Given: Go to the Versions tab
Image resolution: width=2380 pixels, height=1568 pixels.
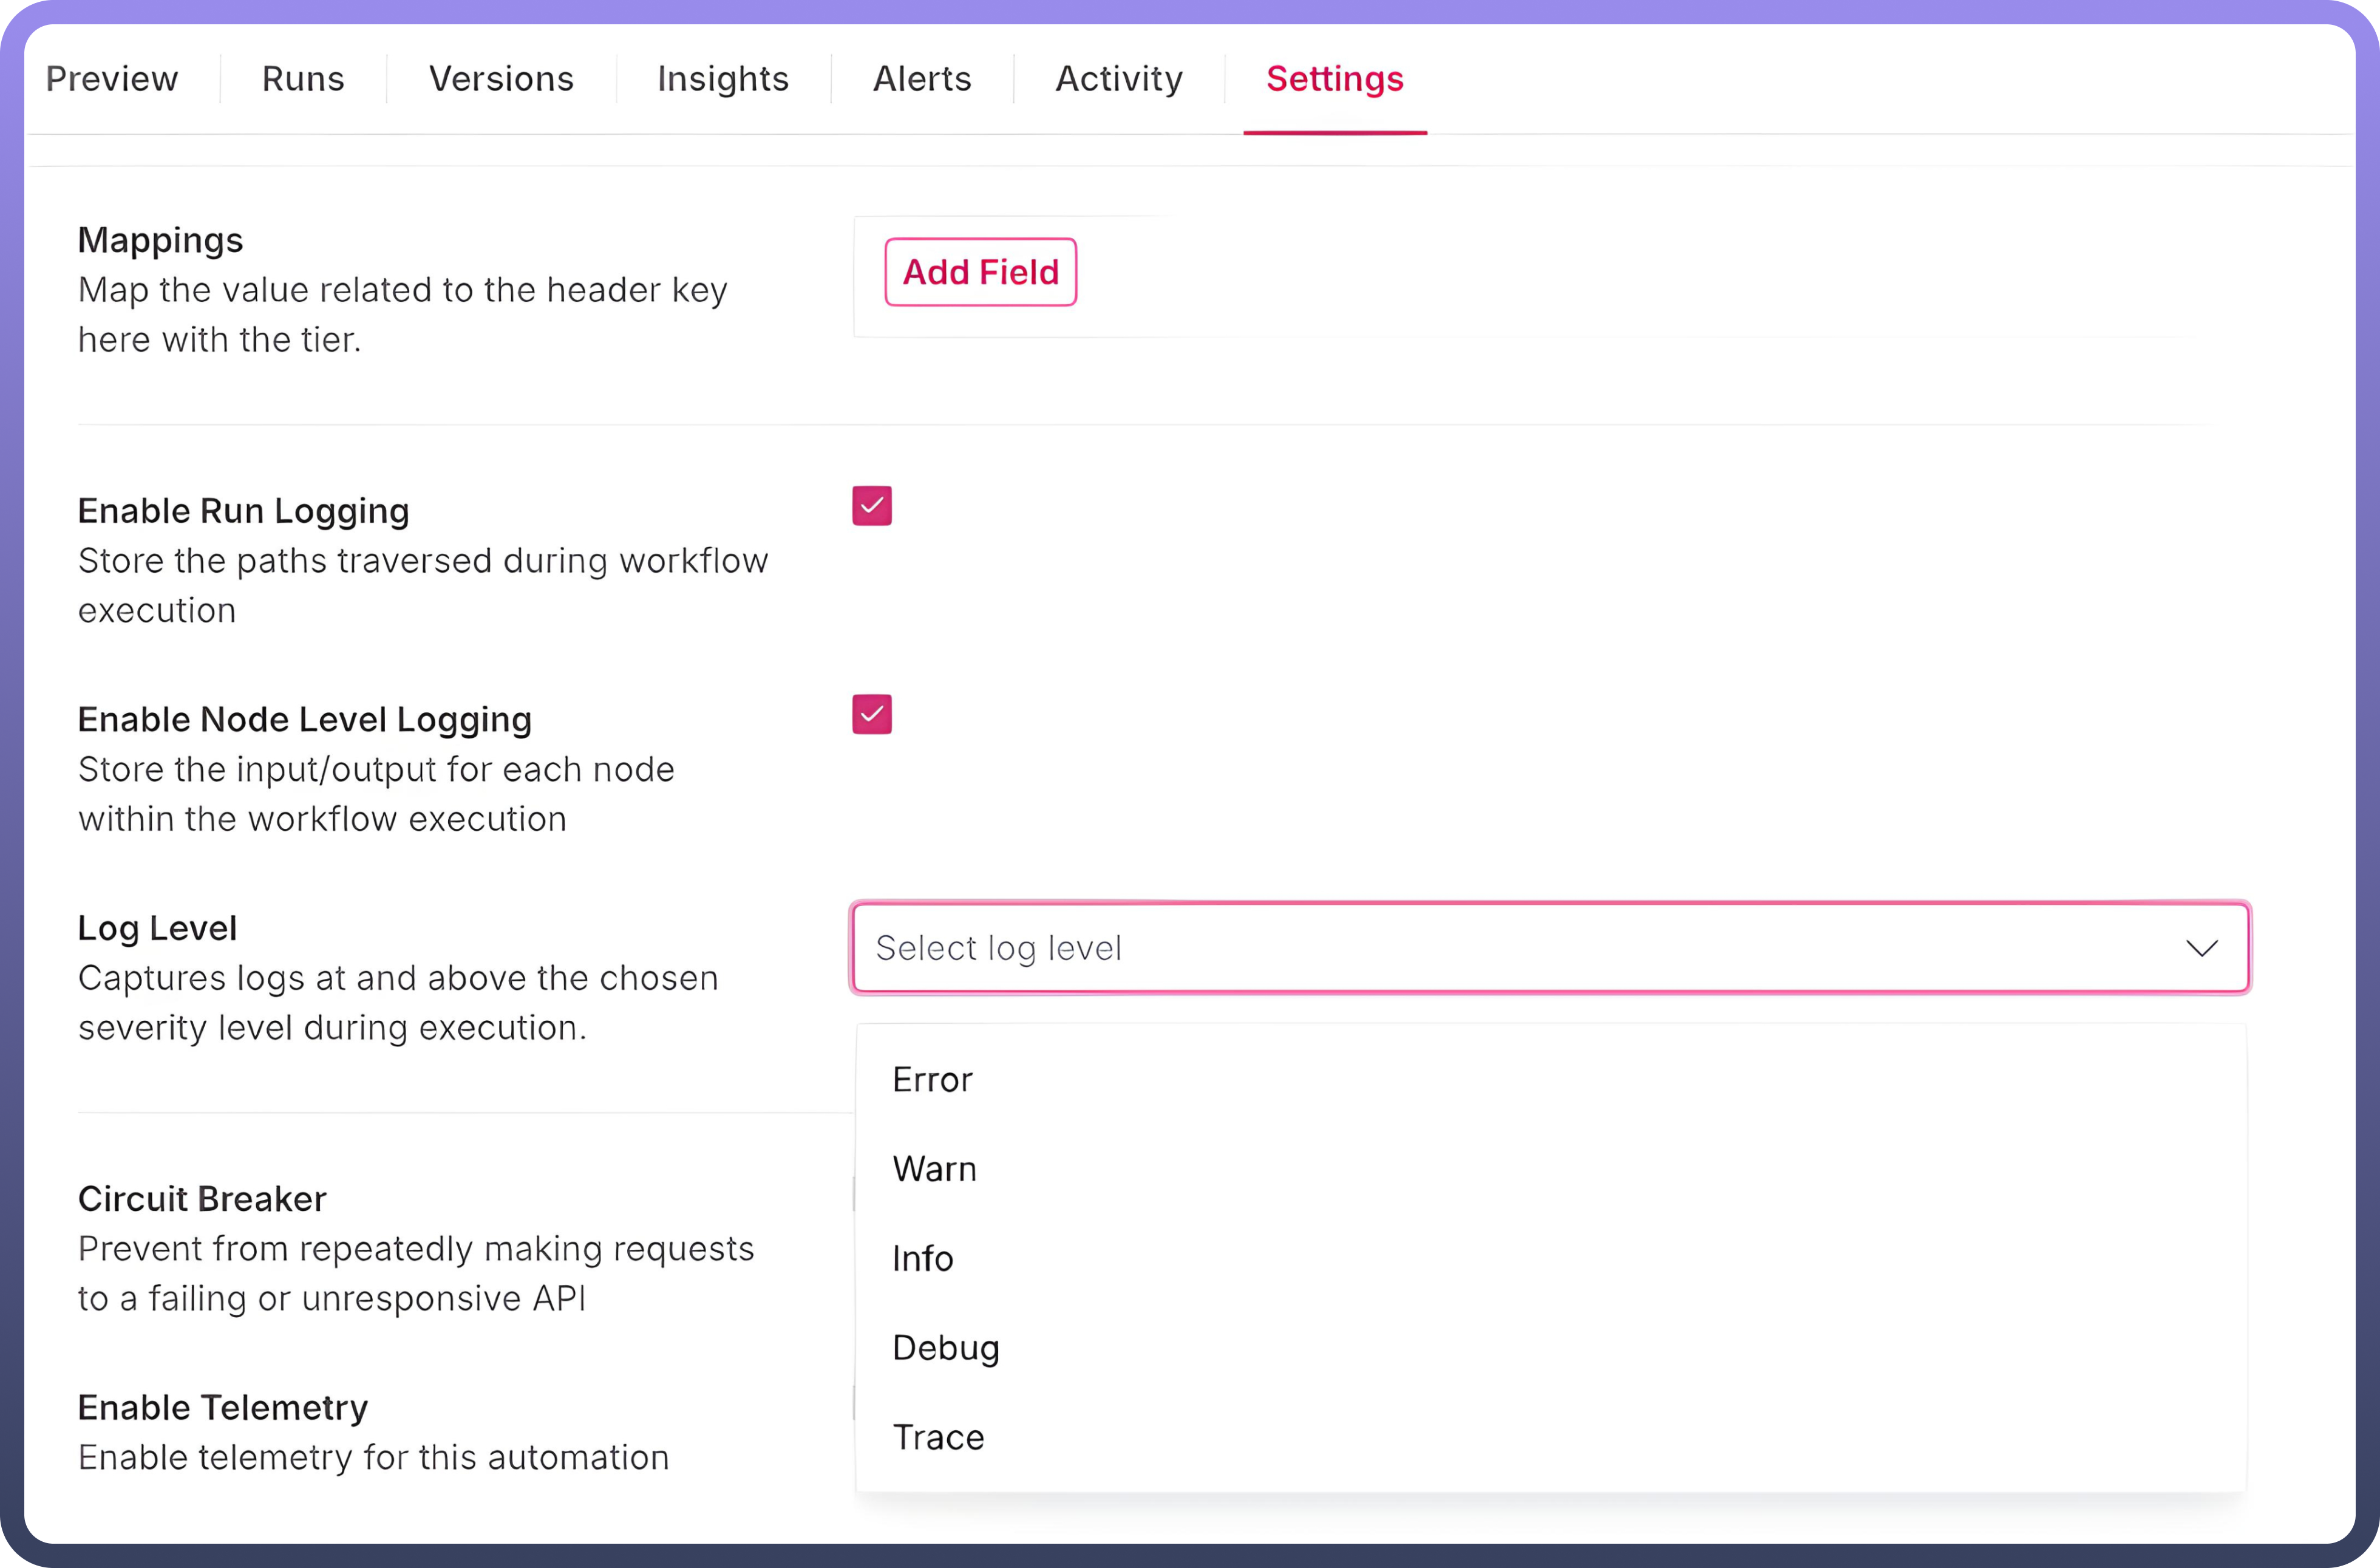Looking at the screenshot, I should click(501, 79).
